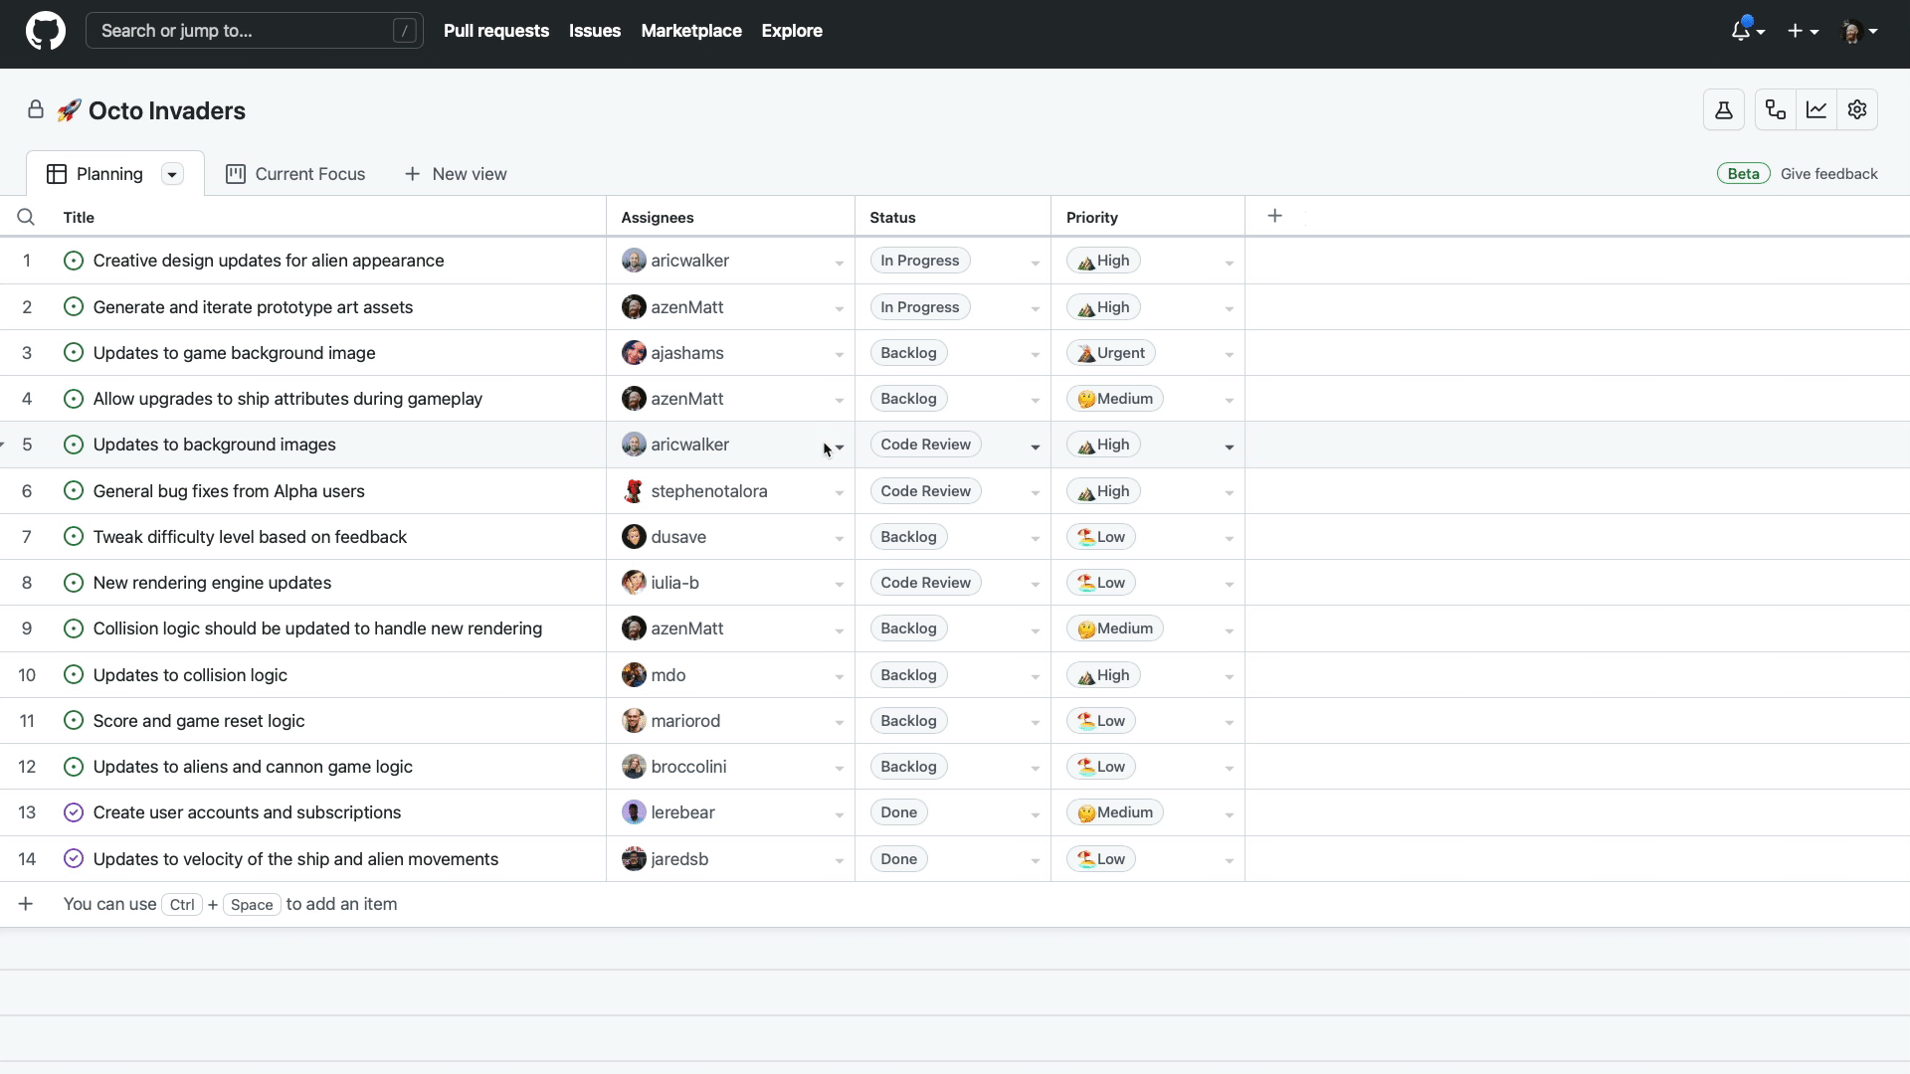Click Urgent priority badge
This screenshot has width=1910, height=1074.
click(x=1111, y=353)
